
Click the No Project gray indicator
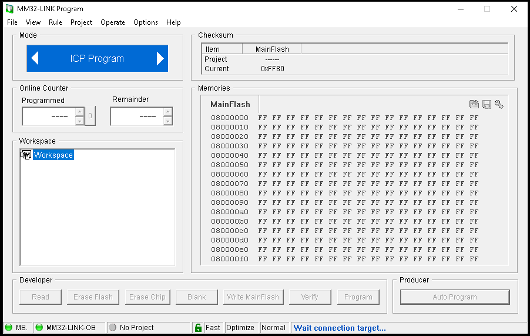[113, 328]
